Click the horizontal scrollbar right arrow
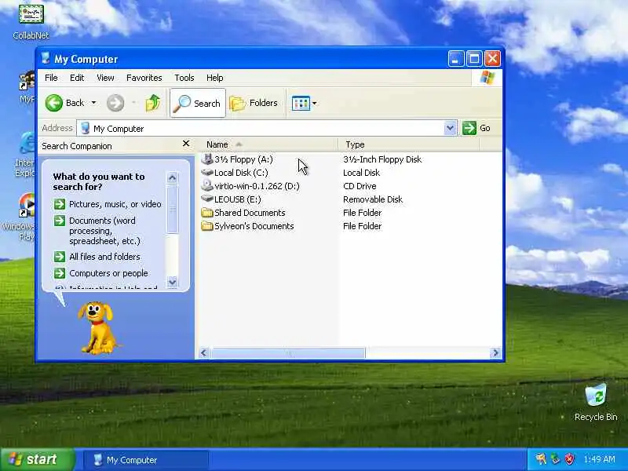 point(496,352)
